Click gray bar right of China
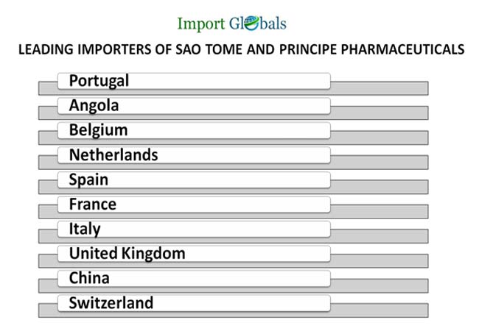The height and width of the screenshot is (331, 479). click(379, 286)
